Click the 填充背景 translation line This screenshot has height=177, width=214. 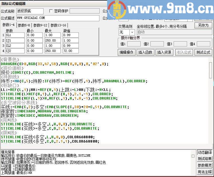click(8, 152)
